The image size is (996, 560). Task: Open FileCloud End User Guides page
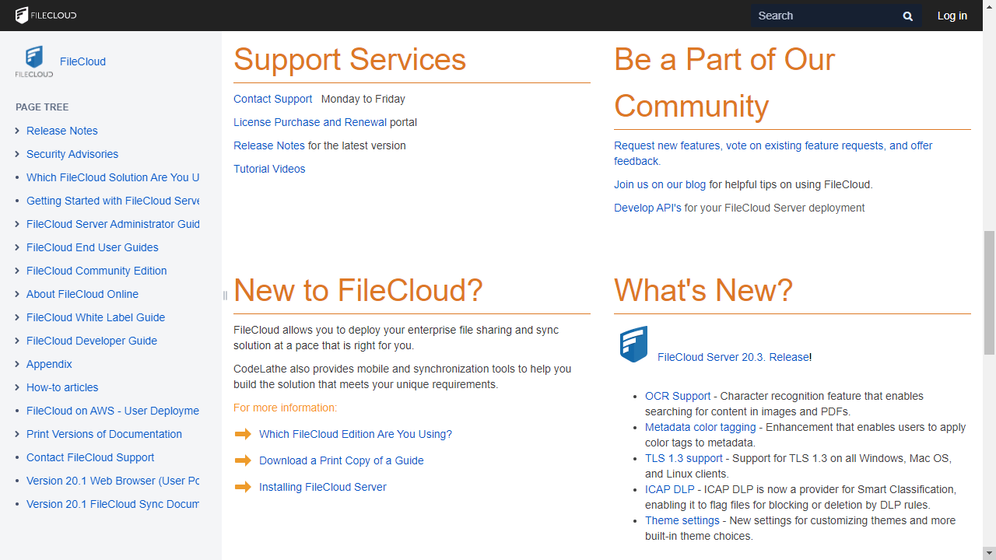coord(93,247)
